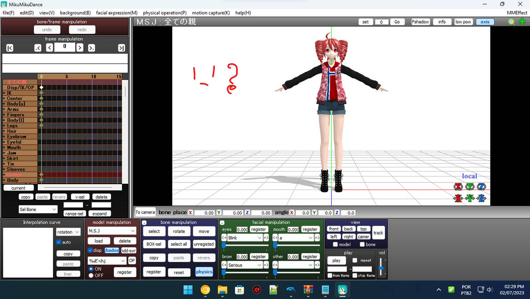Click the local Y move icon

470,198
